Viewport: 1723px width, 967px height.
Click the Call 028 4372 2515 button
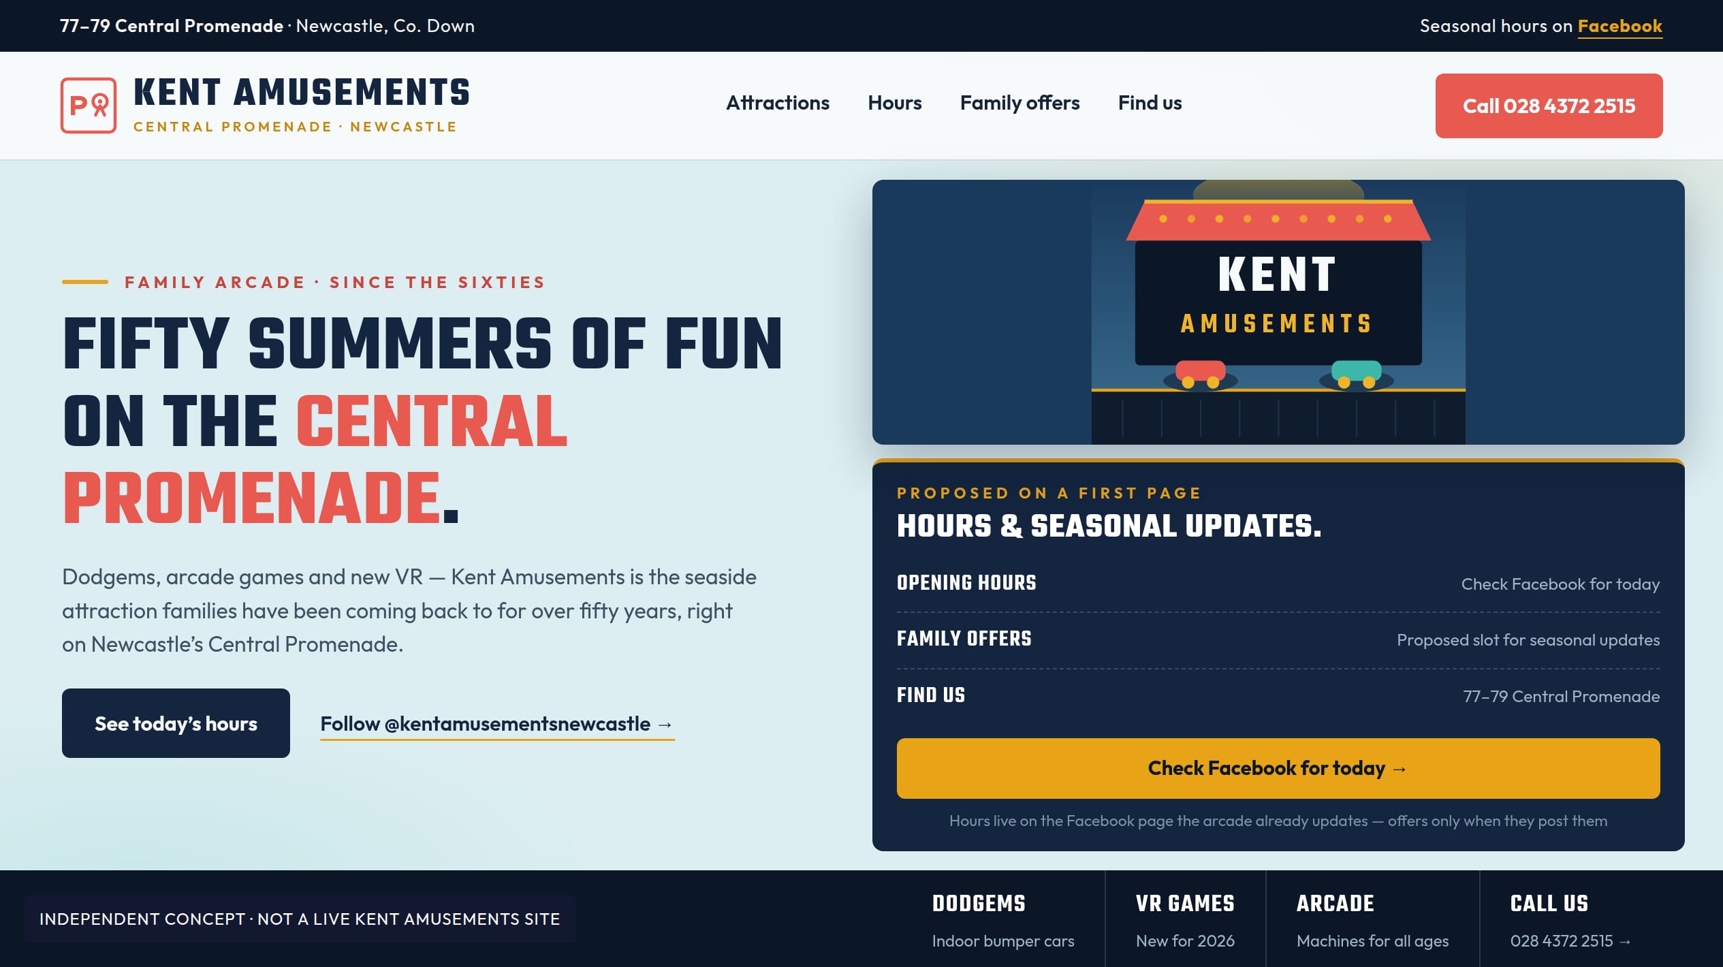[1549, 106]
